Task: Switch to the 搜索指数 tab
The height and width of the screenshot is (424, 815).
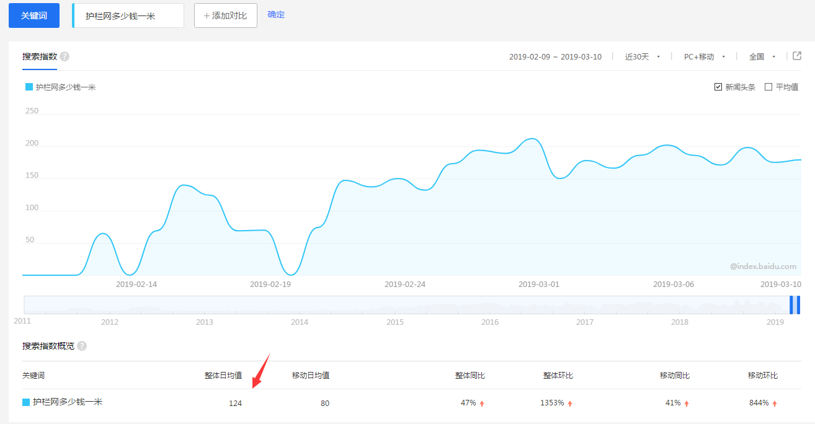Action: tap(40, 56)
